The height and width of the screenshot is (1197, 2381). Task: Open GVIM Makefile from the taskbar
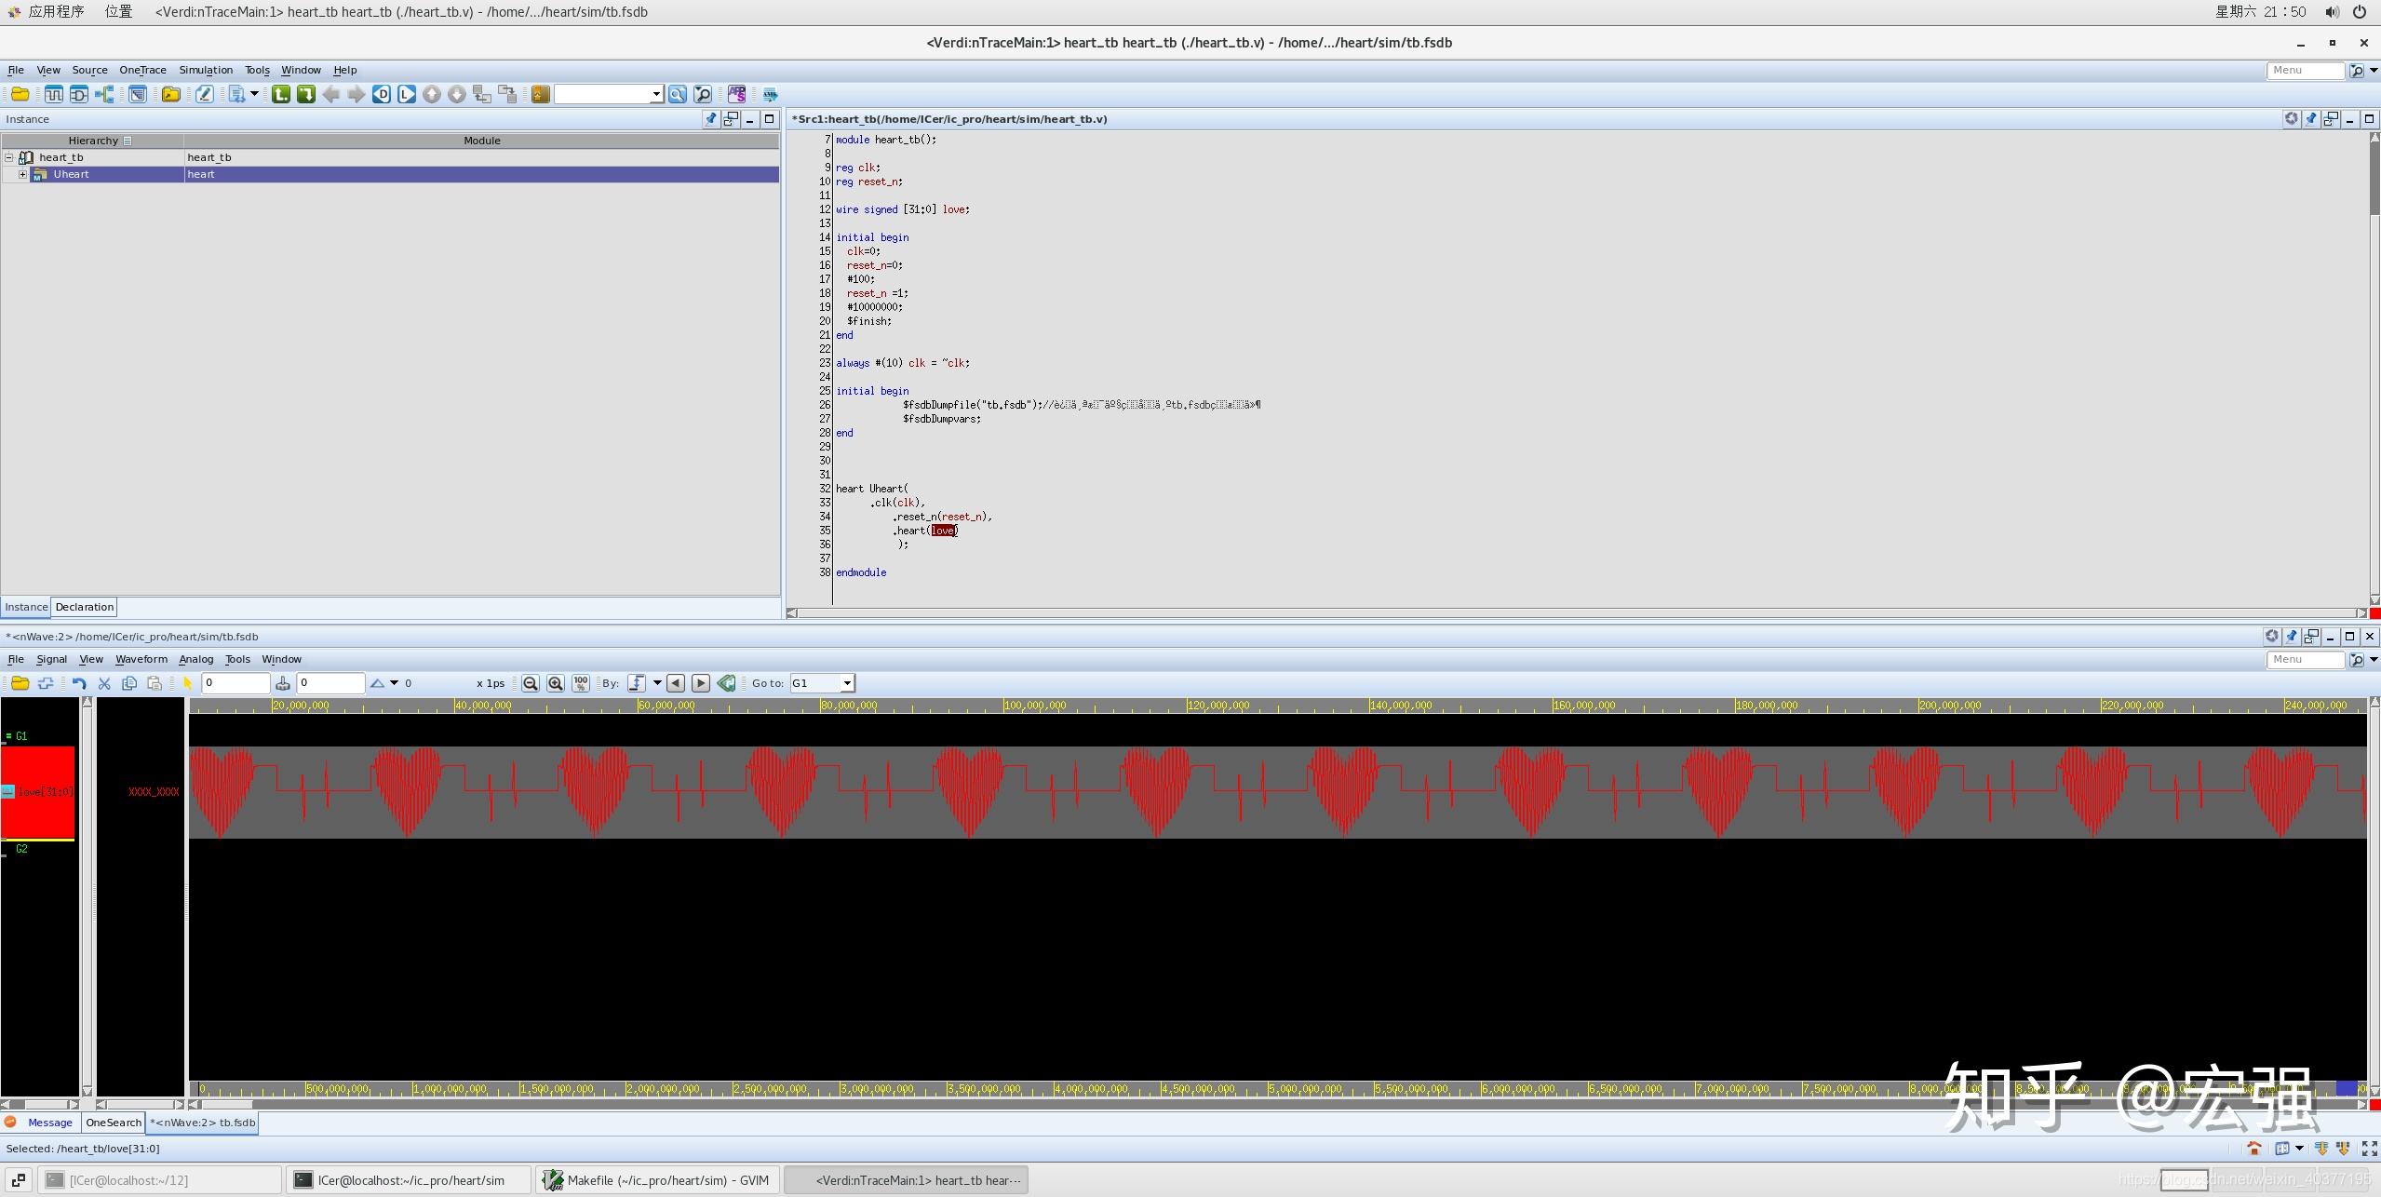[x=657, y=1180]
